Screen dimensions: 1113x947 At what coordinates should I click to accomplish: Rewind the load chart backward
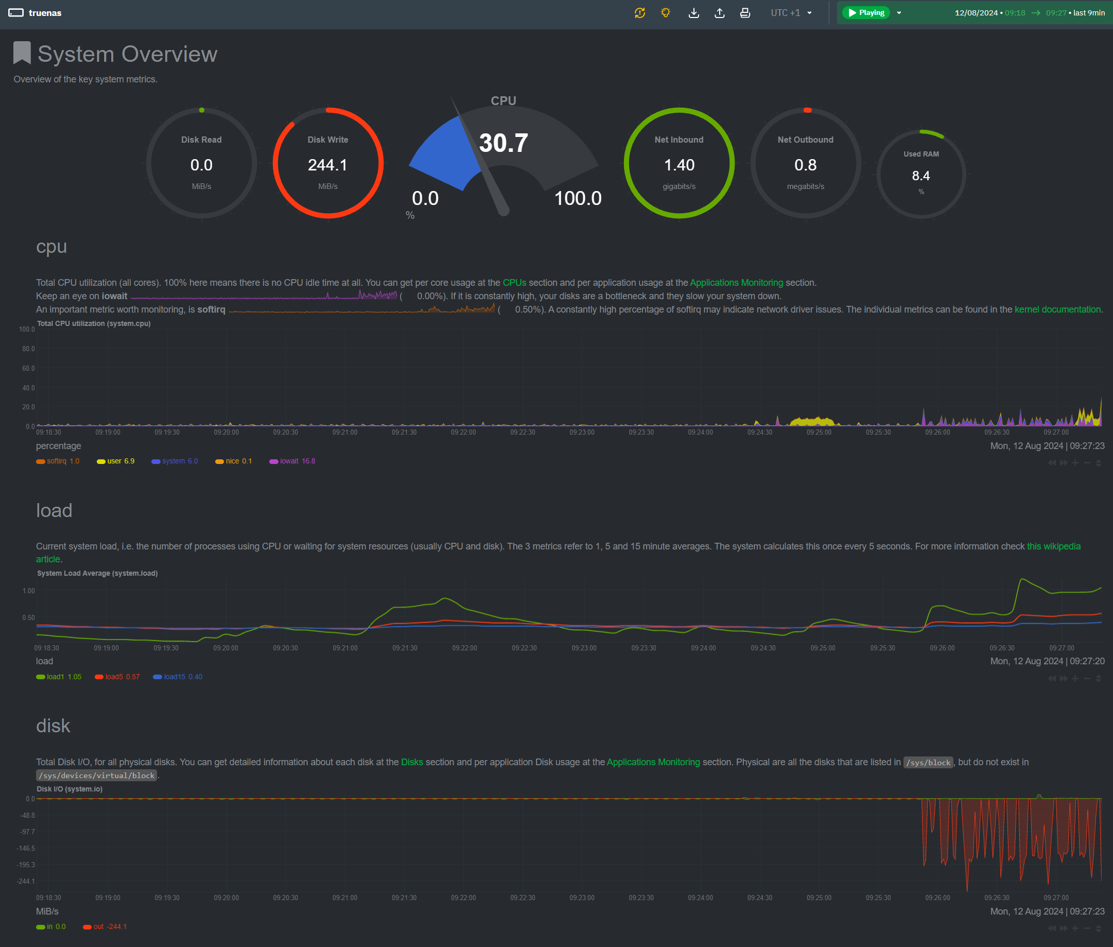(1051, 679)
